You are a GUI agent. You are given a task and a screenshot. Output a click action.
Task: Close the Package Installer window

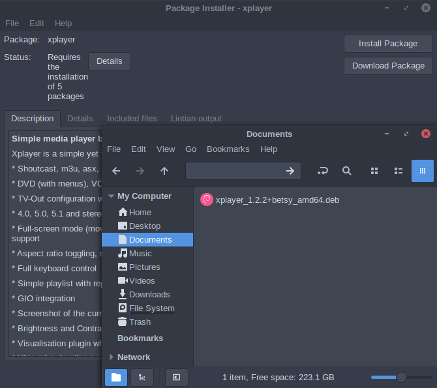(x=425, y=8)
